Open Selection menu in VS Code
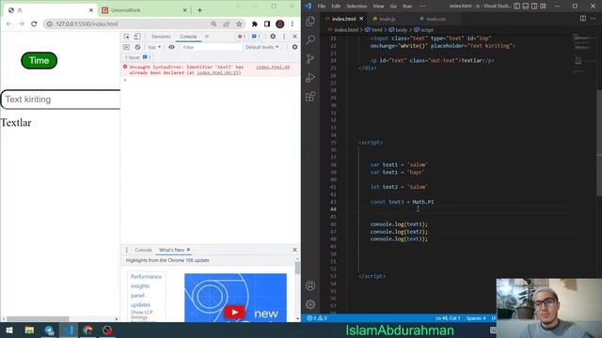602x338 pixels. (x=356, y=7)
